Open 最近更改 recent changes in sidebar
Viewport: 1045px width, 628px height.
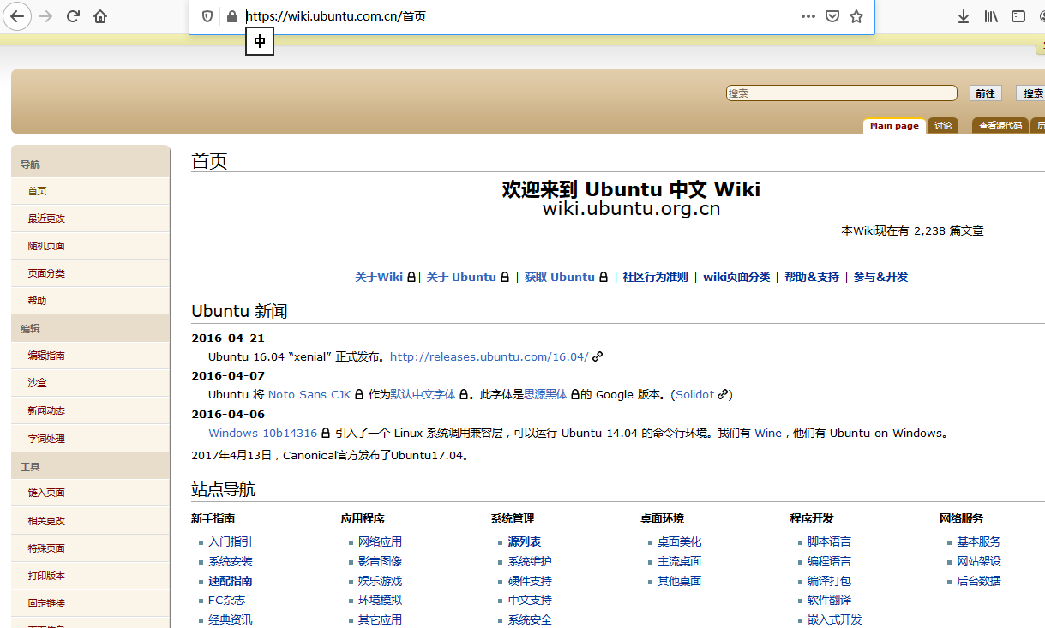[x=46, y=218]
